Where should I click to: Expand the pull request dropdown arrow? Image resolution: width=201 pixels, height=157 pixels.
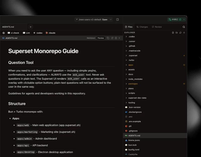pyautogui.click(x=184, y=20)
